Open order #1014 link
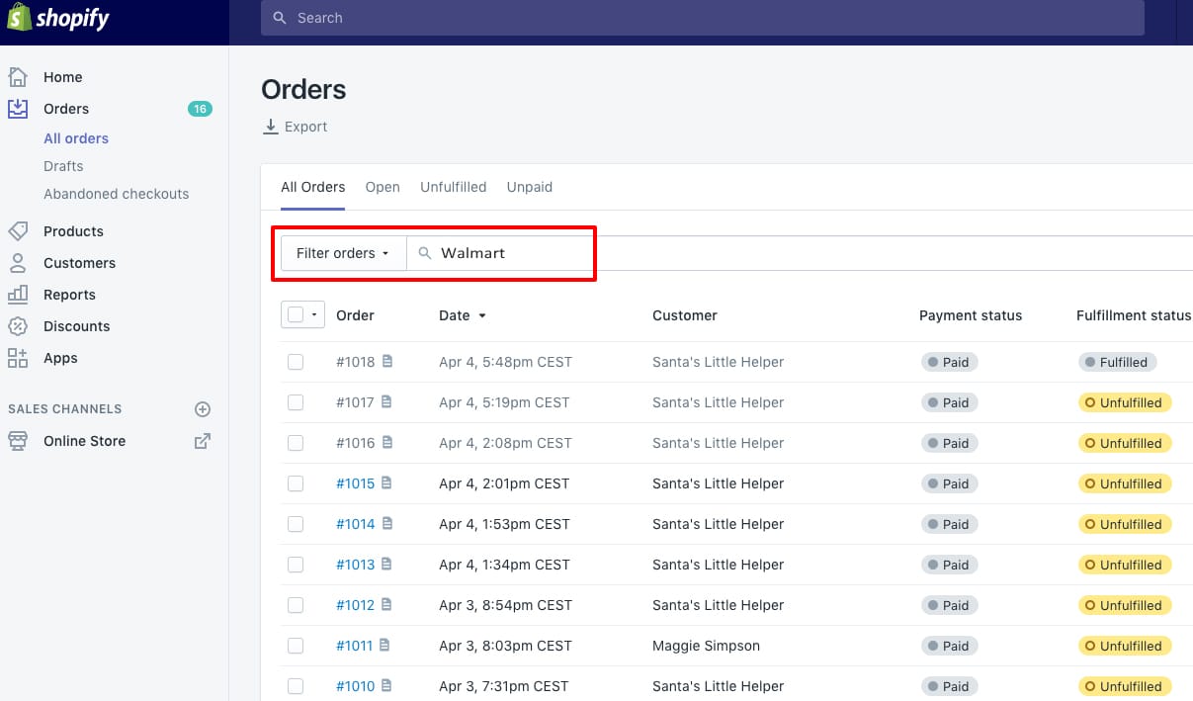 coord(355,524)
